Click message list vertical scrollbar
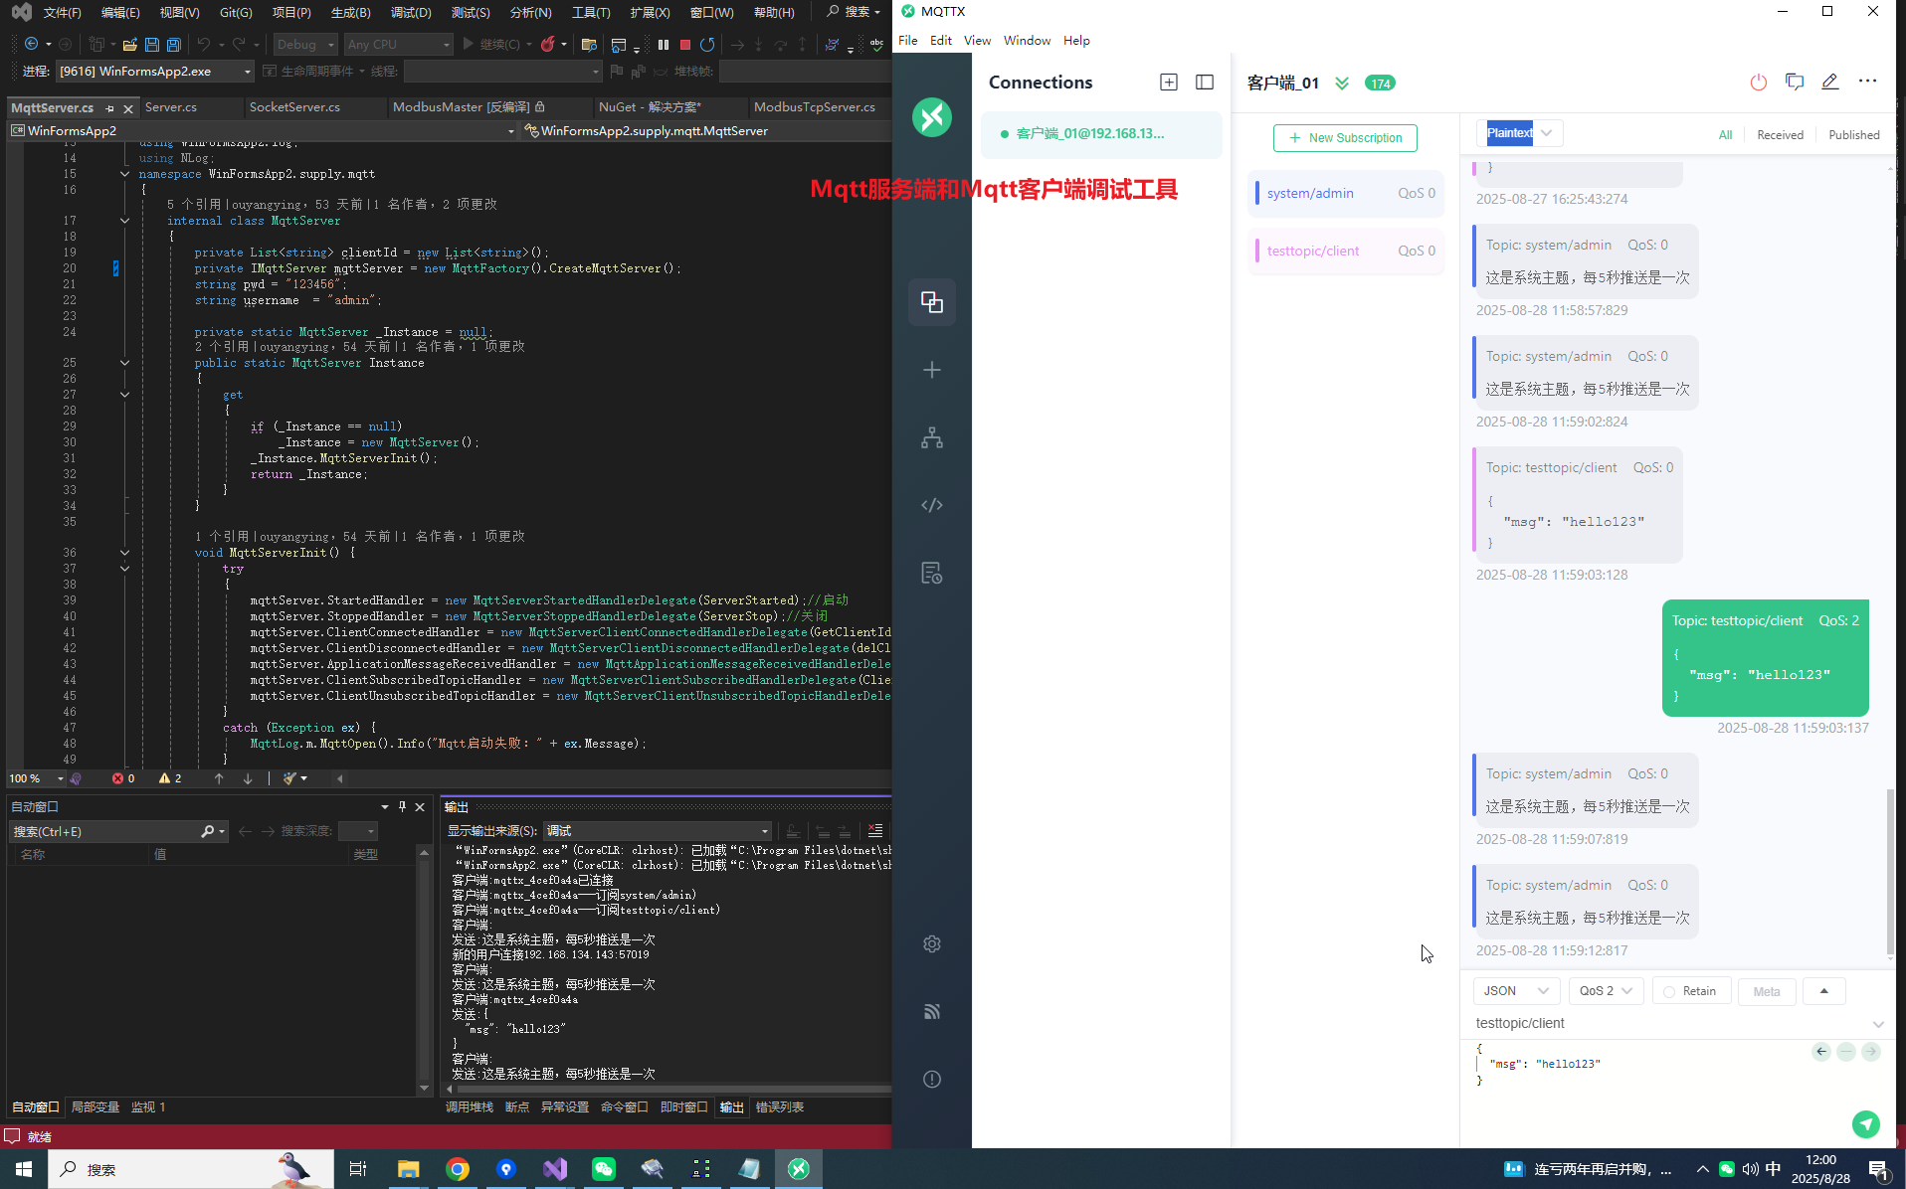Image resolution: width=1906 pixels, height=1189 pixels. [x=1890, y=871]
